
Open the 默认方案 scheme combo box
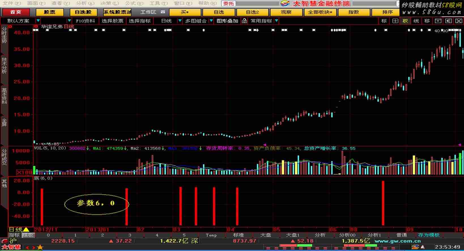[x=18, y=21]
